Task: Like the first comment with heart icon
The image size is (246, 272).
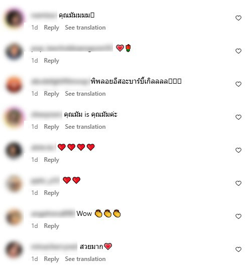Action: [238, 18]
